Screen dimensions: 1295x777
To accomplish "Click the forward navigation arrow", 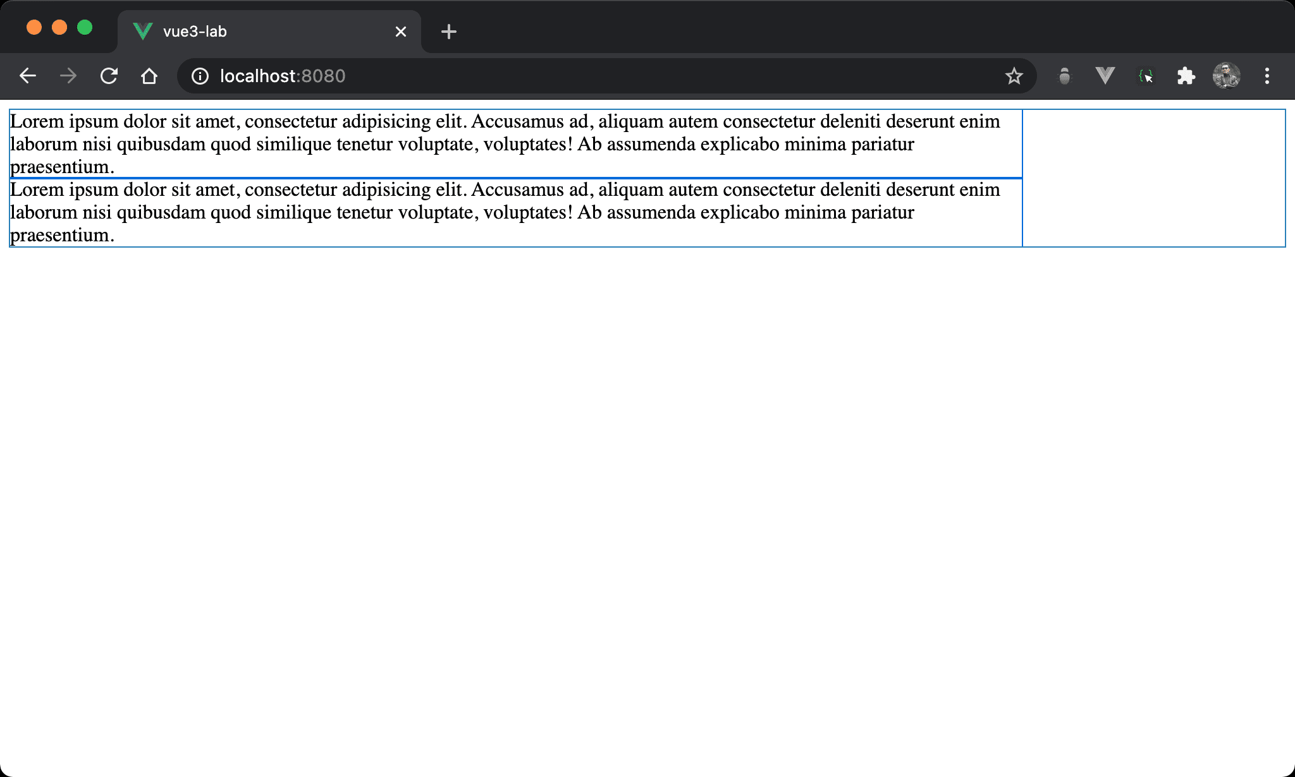I will [68, 76].
